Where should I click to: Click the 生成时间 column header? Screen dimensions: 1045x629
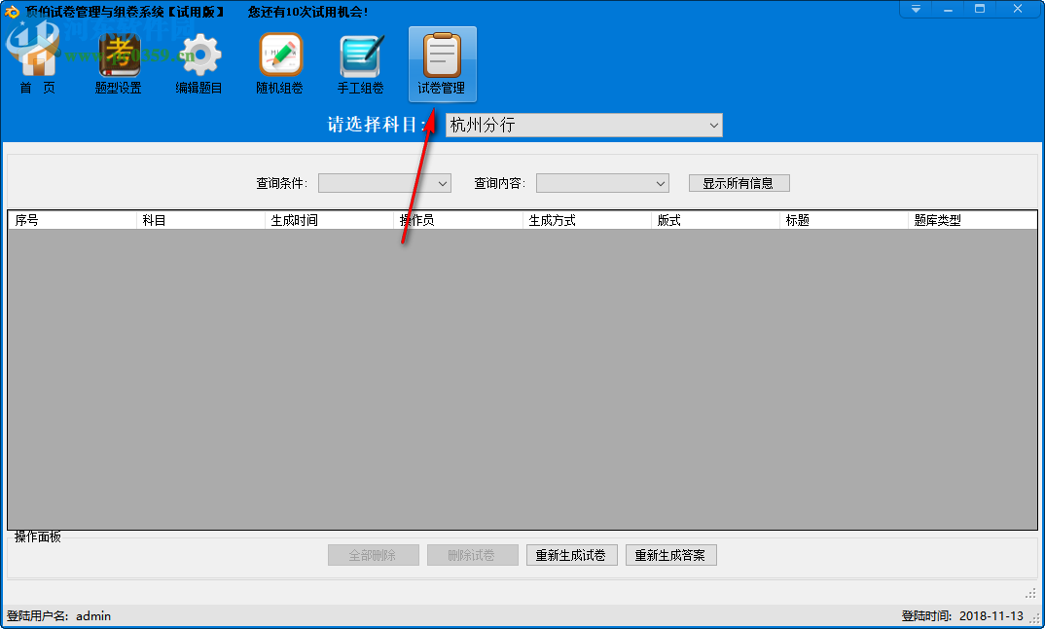point(328,219)
